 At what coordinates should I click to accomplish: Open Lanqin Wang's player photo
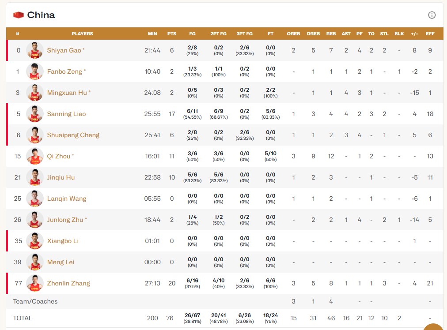coord(35,199)
